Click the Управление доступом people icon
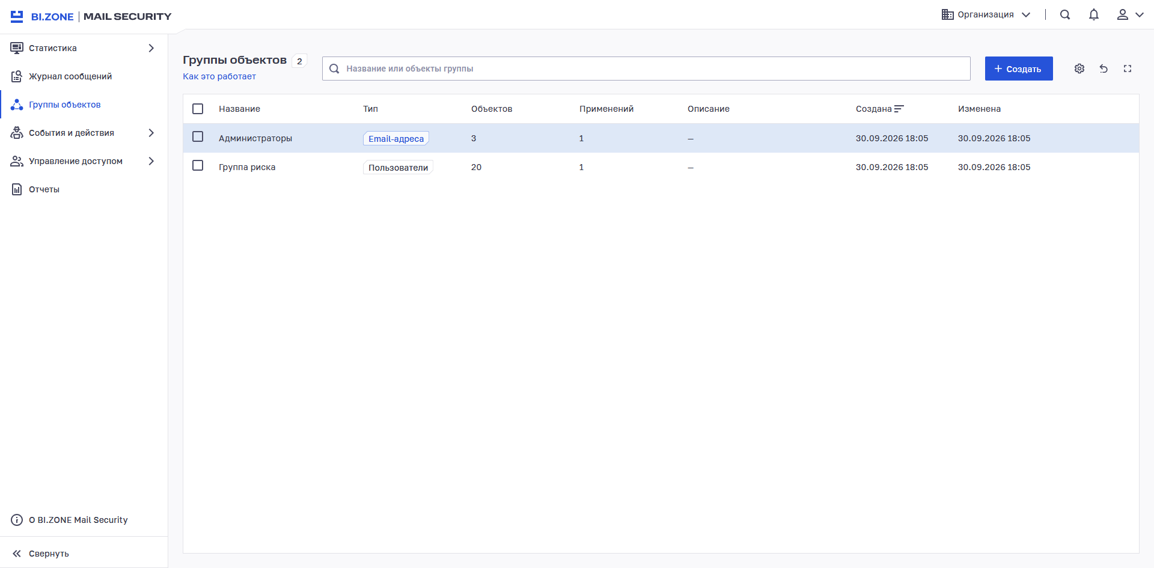Image resolution: width=1154 pixels, height=568 pixels. pos(17,161)
